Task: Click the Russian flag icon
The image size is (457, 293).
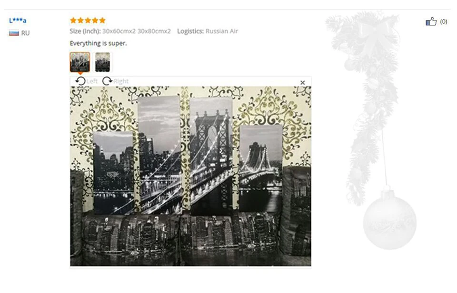Action: click(x=14, y=33)
